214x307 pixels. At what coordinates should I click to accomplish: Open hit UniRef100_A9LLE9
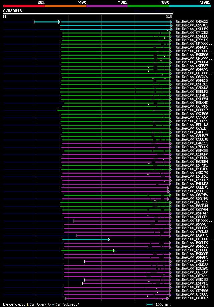pyautogui.click(x=192, y=29)
